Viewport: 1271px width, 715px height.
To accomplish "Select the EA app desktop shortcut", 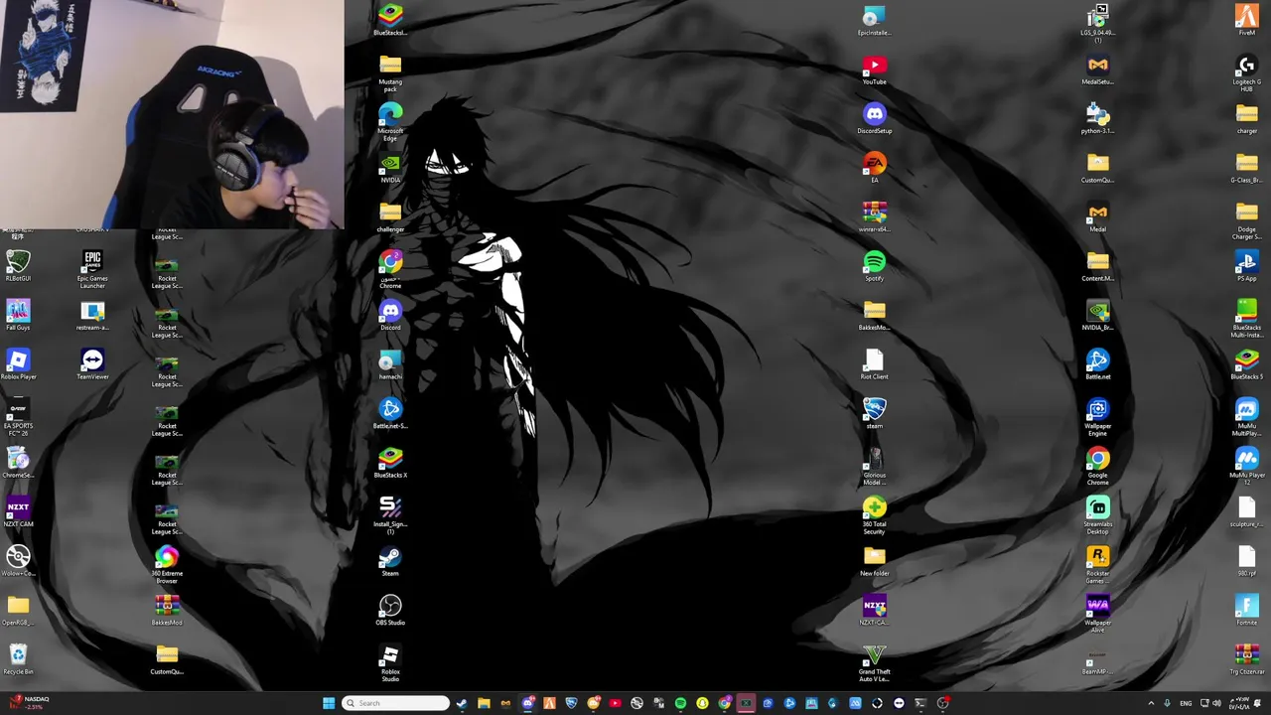I will pos(874,167).
